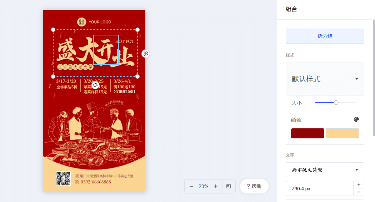
Task: Click the 23% zoom level display
Action: [x=204, y=186]
